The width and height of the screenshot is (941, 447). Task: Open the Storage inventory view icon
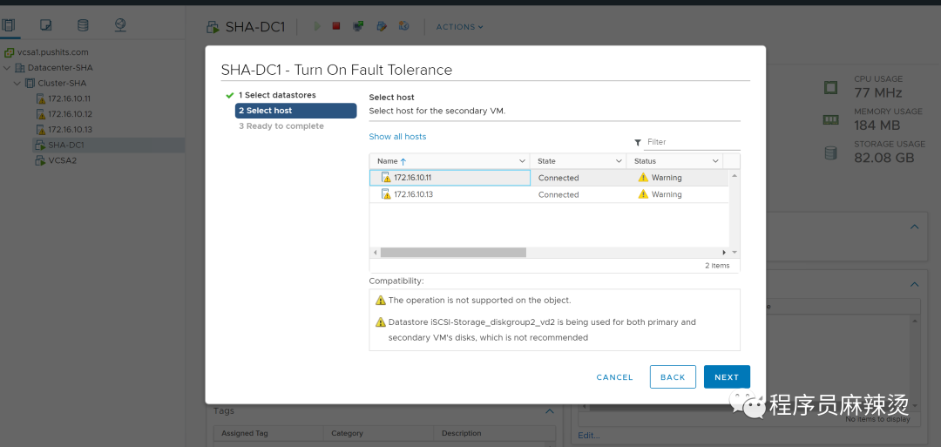(x=83, y=25)
